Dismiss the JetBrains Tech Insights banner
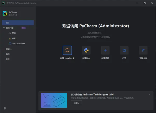 coord(149,94)
